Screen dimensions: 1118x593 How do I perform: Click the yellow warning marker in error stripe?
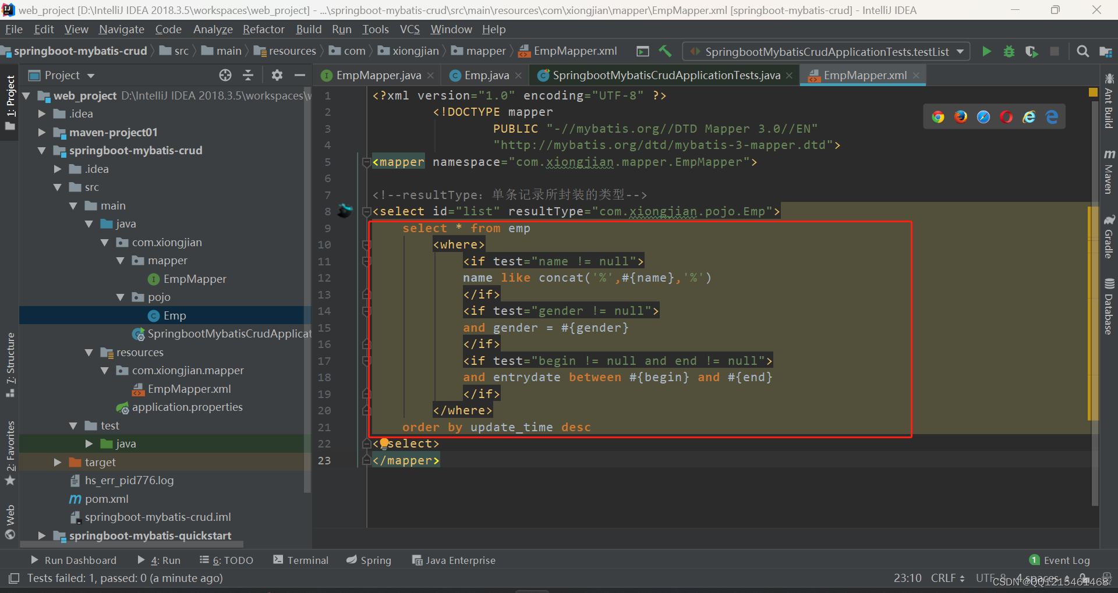1093,92
